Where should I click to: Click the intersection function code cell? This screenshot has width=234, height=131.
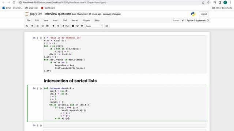pos(125,103)
